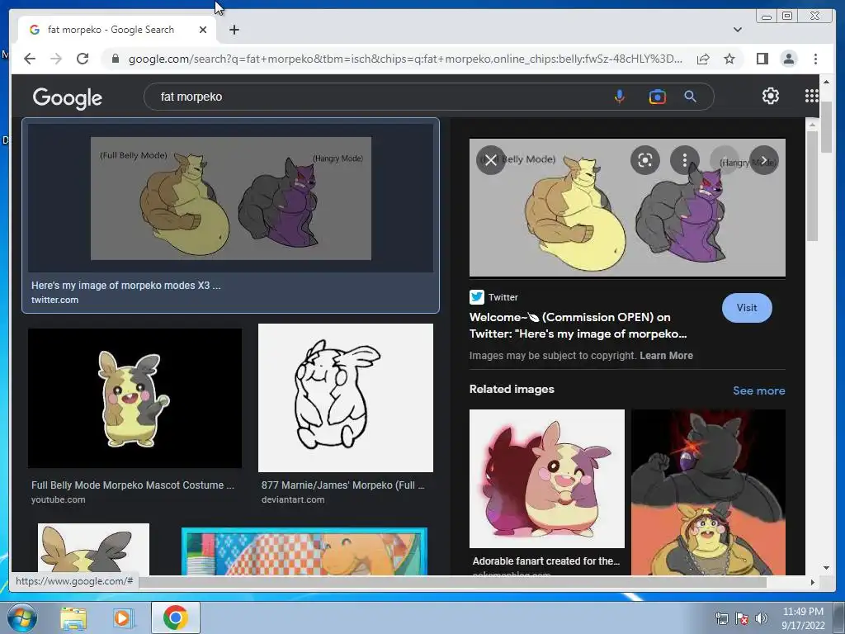Reload the current page
Viewport: 845px width, 634px height.
(x=83, y=59)
